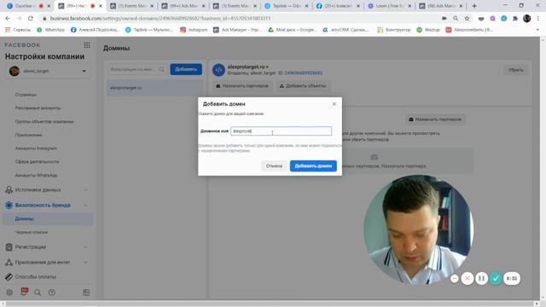Click the horizontal scrollbar at page bottom
The height and width of the screenshot is (307, 546).
click(270, 304)
